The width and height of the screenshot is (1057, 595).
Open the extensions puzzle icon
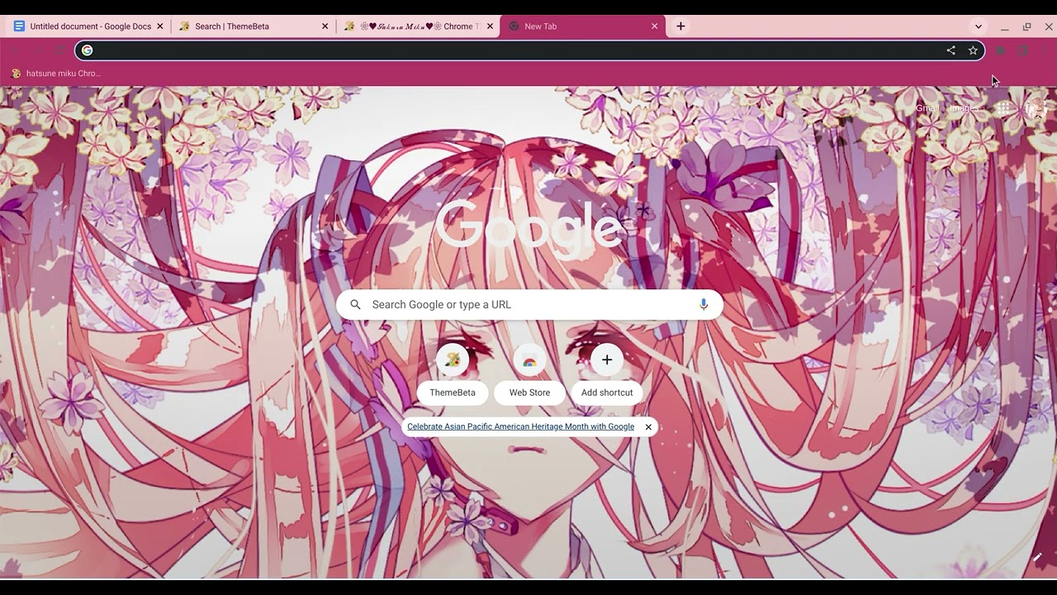pos(1001,50)
